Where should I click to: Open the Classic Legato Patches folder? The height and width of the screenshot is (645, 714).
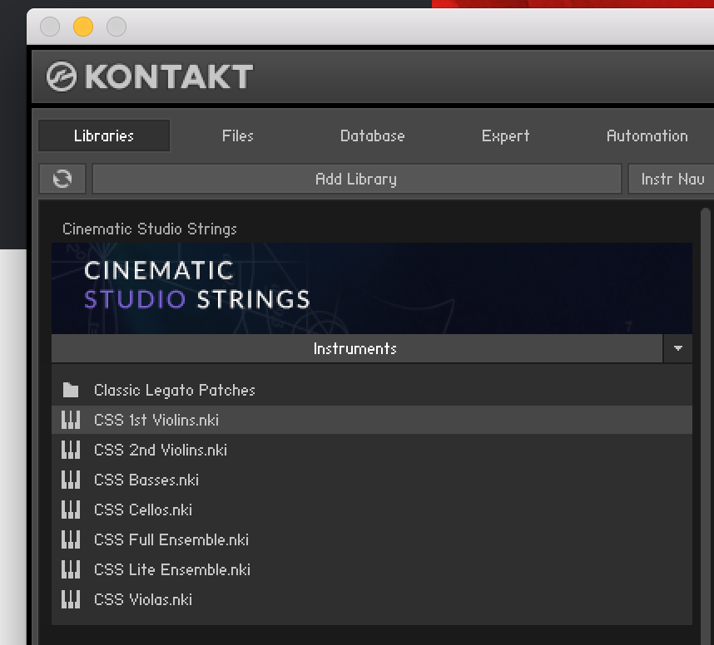tap(174, 390)
